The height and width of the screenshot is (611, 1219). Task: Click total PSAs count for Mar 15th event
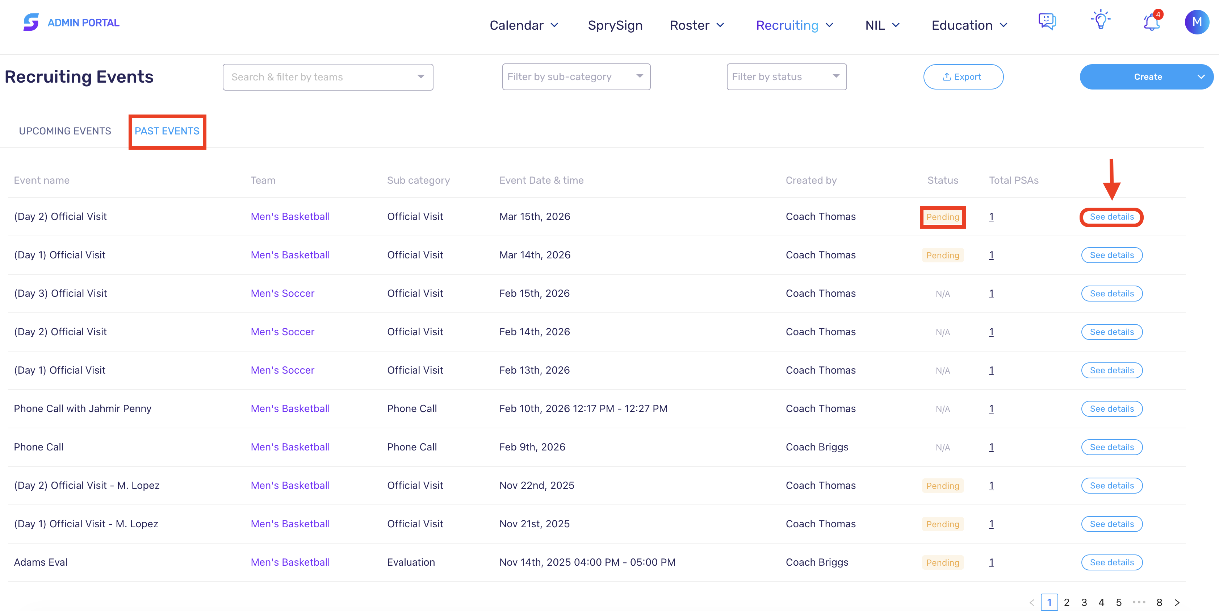pos(991,217)
